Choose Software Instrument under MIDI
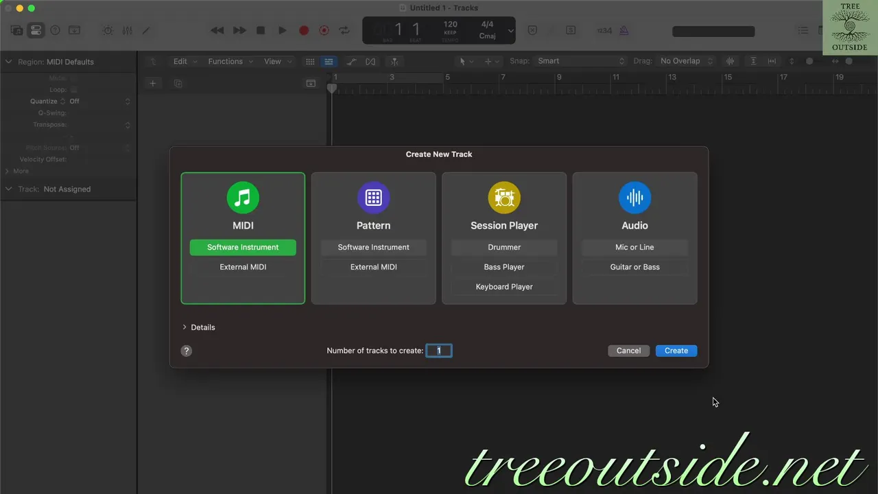Image resolution: width=878 pixels, height=494 pixels. tap(243, 247)
